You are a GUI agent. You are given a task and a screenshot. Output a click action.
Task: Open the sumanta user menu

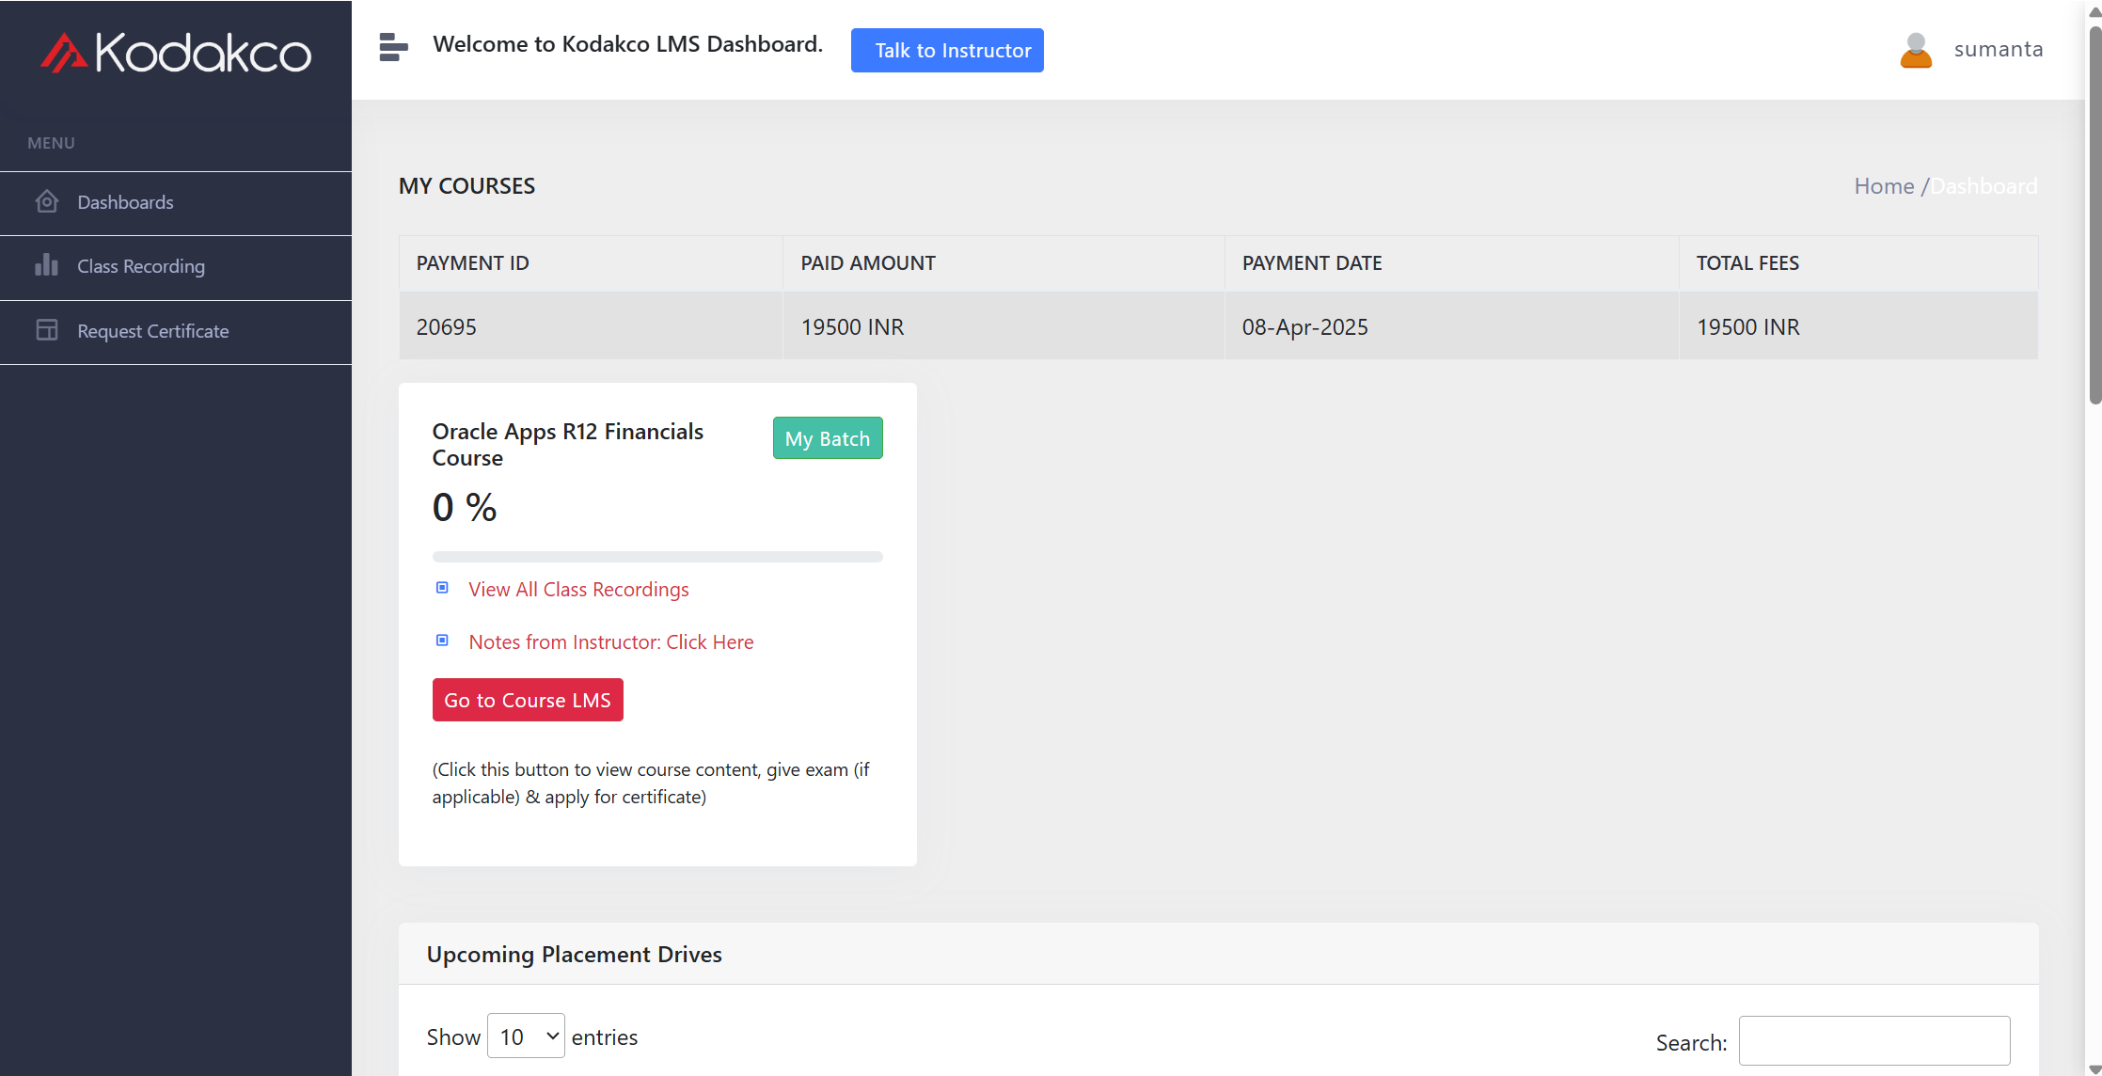(x=1998, y=49)
